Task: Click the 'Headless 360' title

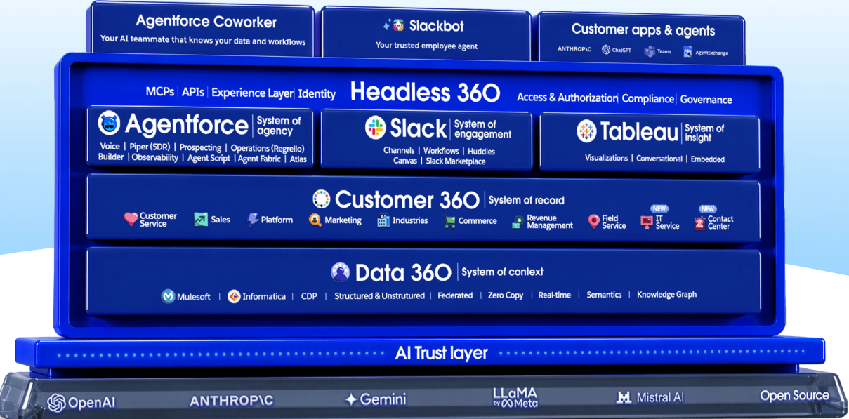Action: tap(426, 92)
